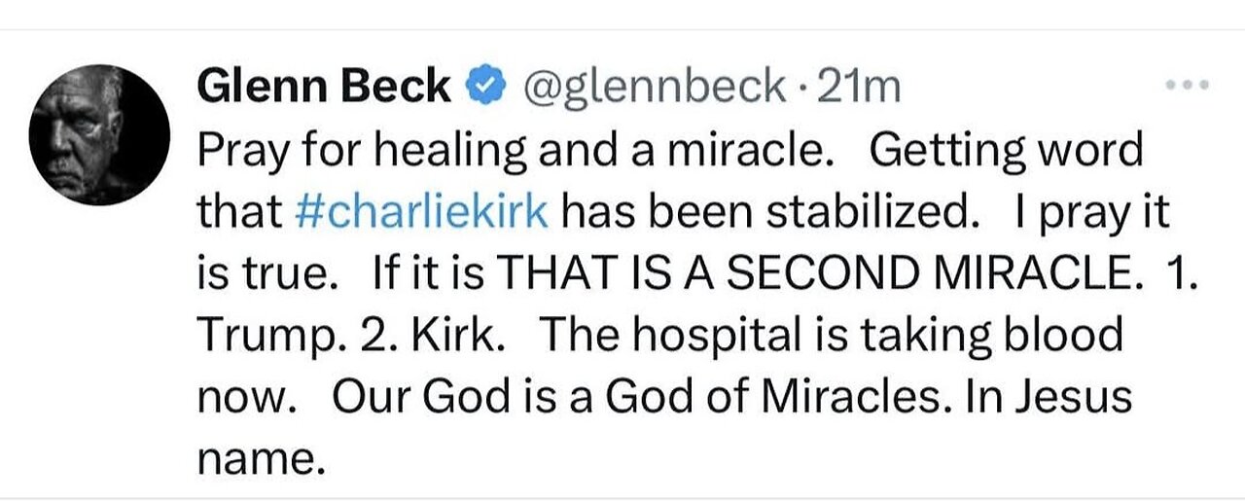Open Glenn Beck's round profile avatar
The height and width of the screenshot is (503, 1245).
[x=101, y=136]
